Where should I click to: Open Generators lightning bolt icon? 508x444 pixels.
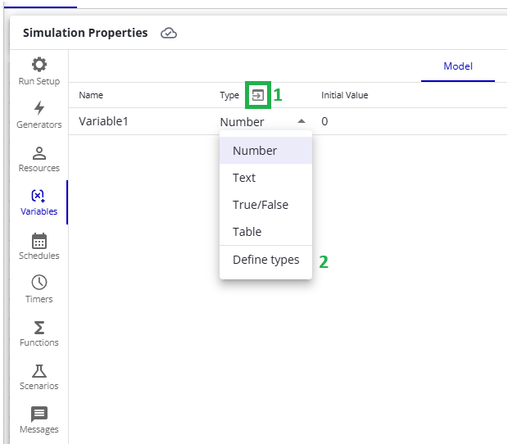pos(39,108)
